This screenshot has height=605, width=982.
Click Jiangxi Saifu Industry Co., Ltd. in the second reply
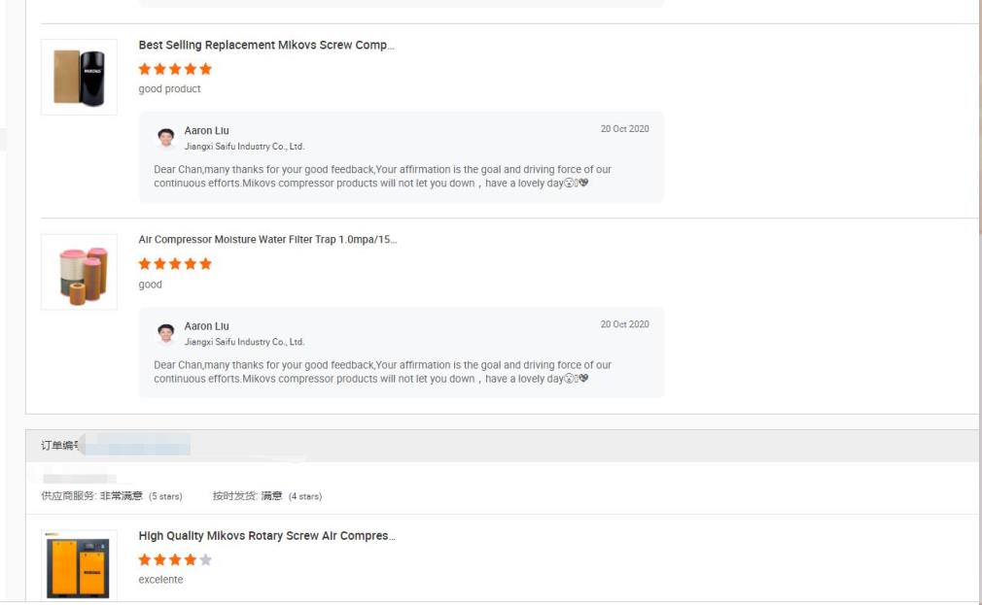tap(244, 342)
